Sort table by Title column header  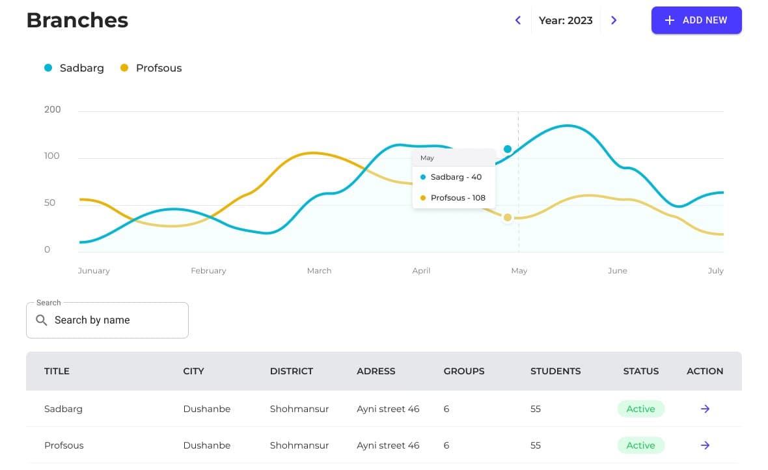[x=57, y=371]
